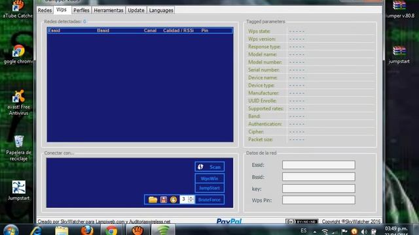Click the Action Center flag tray icon

344,232
